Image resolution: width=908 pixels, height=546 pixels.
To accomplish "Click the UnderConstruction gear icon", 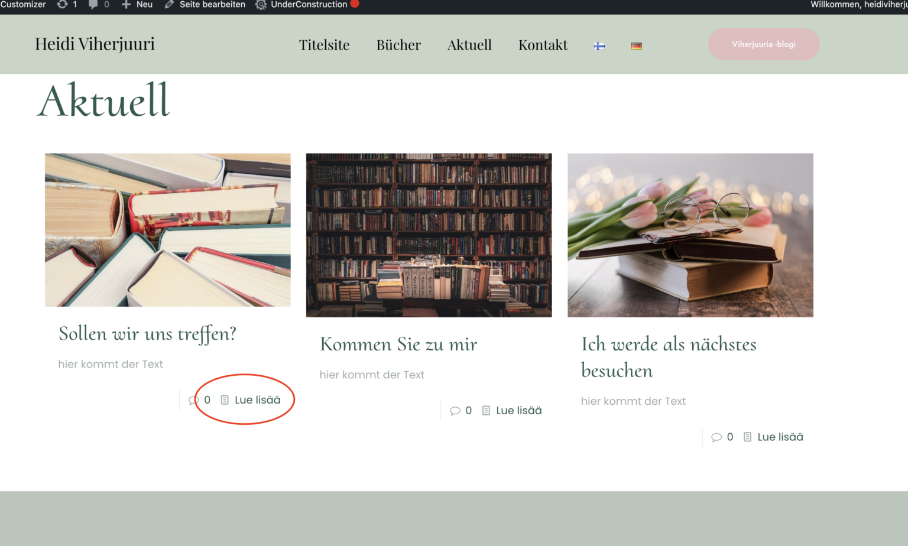I will click(x=261, y=5).
